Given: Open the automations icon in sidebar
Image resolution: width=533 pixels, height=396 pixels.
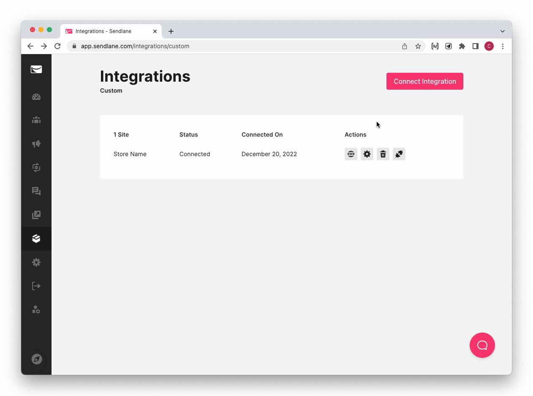Looking at the screenshot, I should 36,167.
